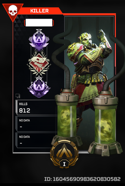Click the gold rank emblem with numeral I
Image resolution: width=125 pixels, height=186 pixels.
click(64, 154)
